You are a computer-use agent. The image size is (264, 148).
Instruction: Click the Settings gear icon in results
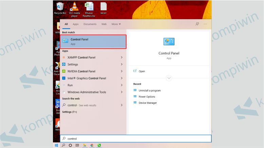[64, 64]
